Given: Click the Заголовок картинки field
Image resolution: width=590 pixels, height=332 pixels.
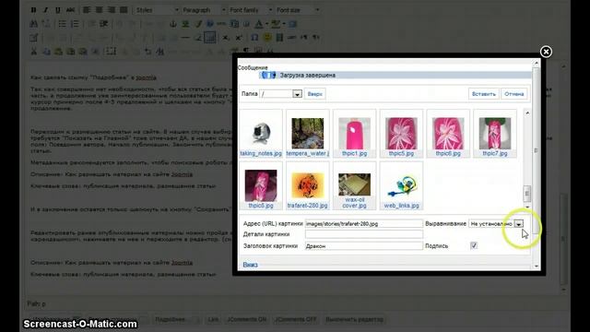Looking at the screenshot, I should tap(364, 246).
